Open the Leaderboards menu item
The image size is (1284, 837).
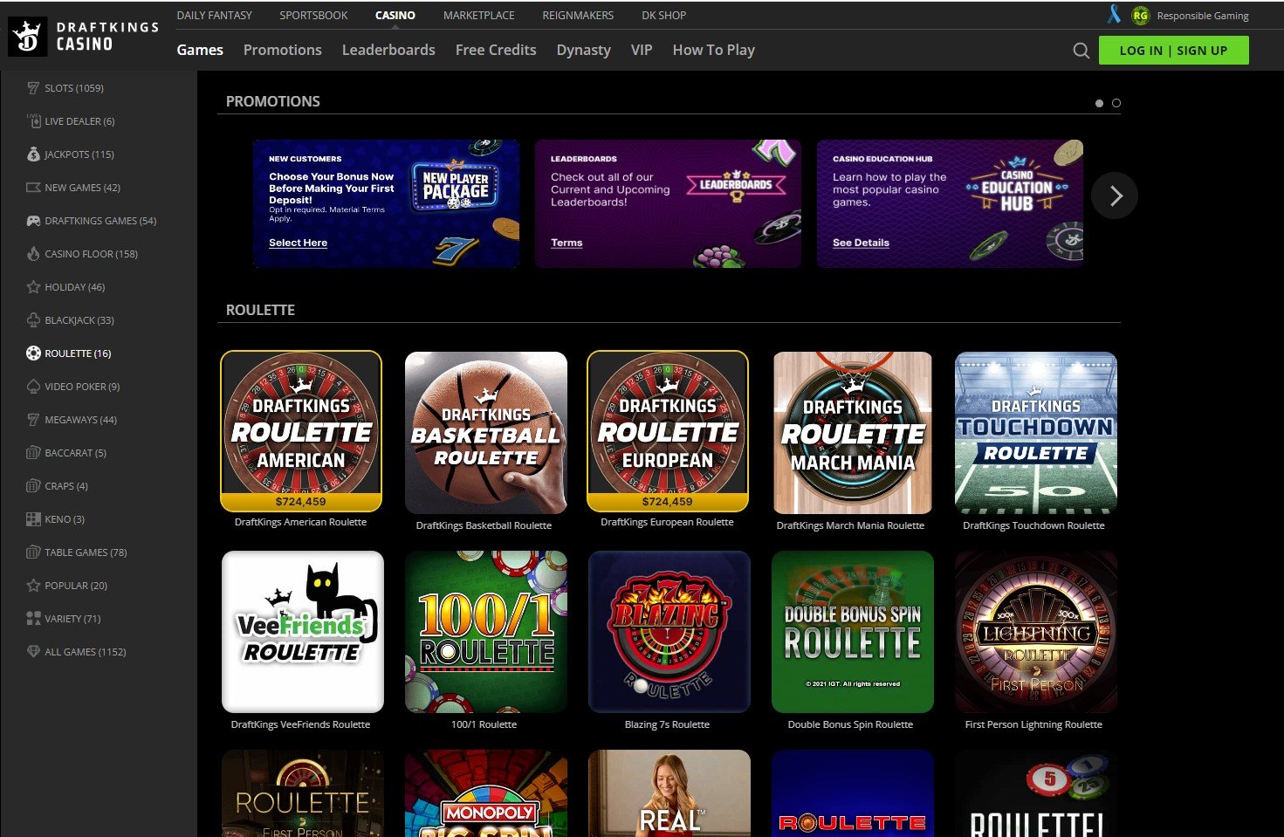[388, 50]
